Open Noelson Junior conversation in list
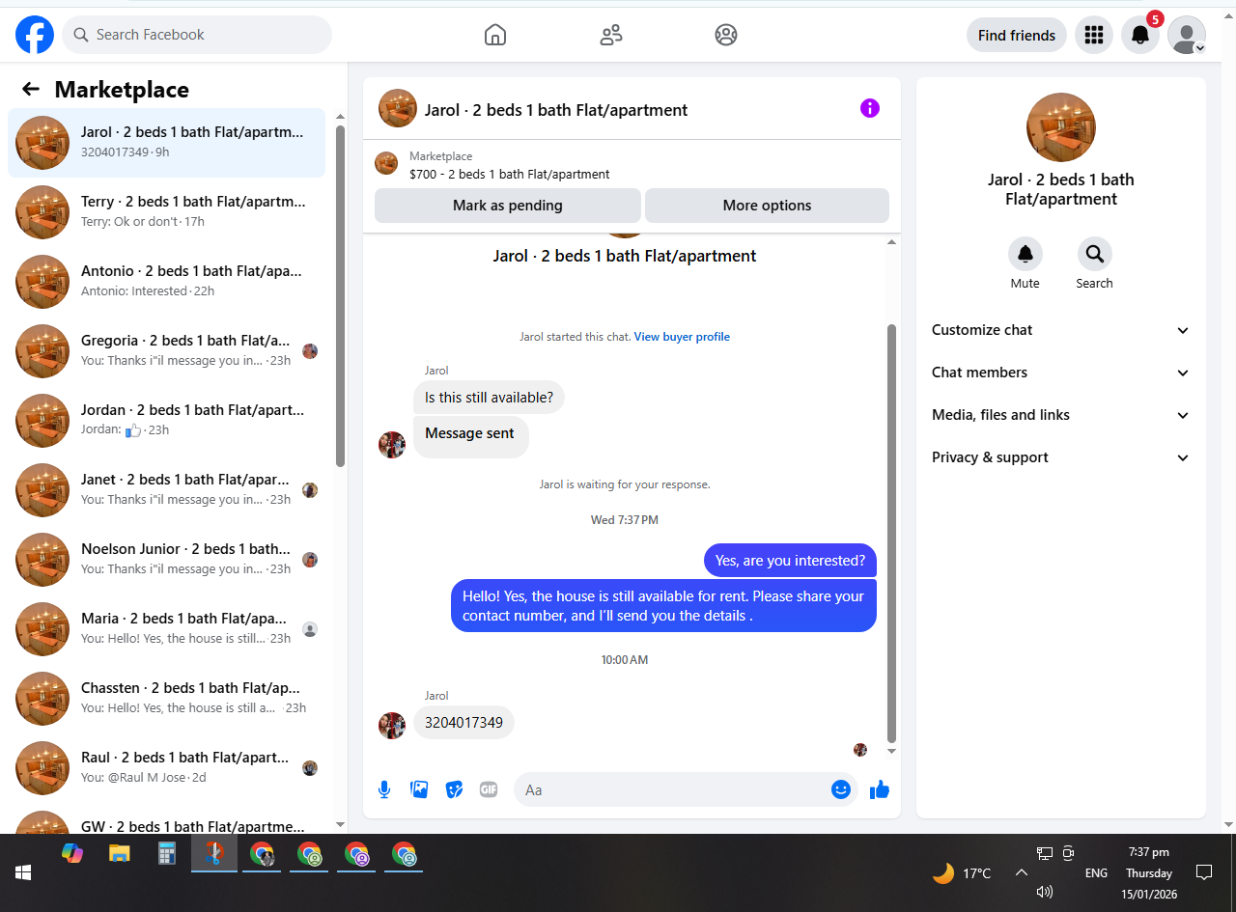Screen dimensions: 1236x912 [x=166, y=560]
